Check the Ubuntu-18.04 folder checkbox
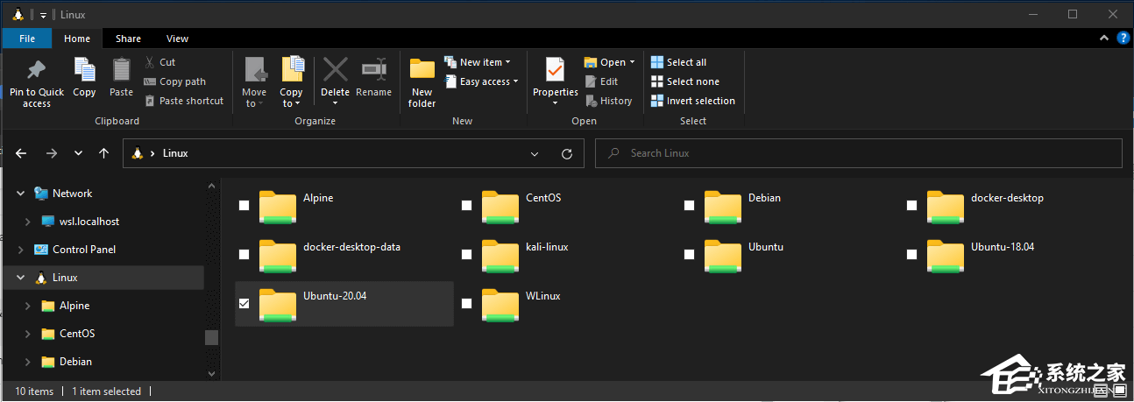Viewport: 1134px width, 402px height. point(911,255)
